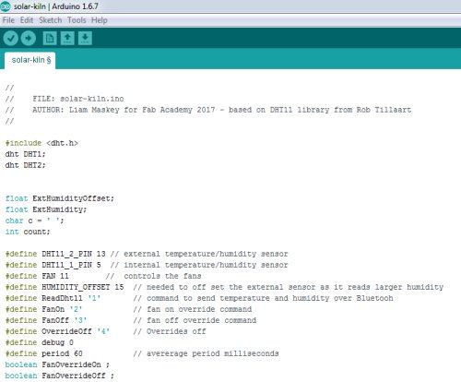Click the 'boolean FanOverrideOn ;' line

(x=57, y=364)
